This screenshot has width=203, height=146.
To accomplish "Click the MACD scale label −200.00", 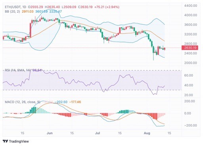I will point(190,125).
